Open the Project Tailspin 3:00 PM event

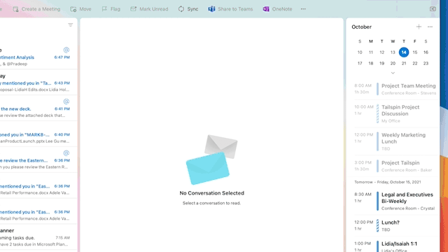(395, 166)
